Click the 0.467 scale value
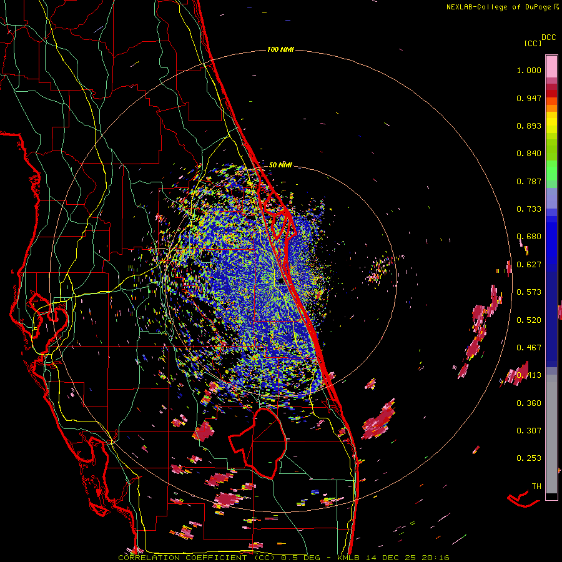 point(529,348)
